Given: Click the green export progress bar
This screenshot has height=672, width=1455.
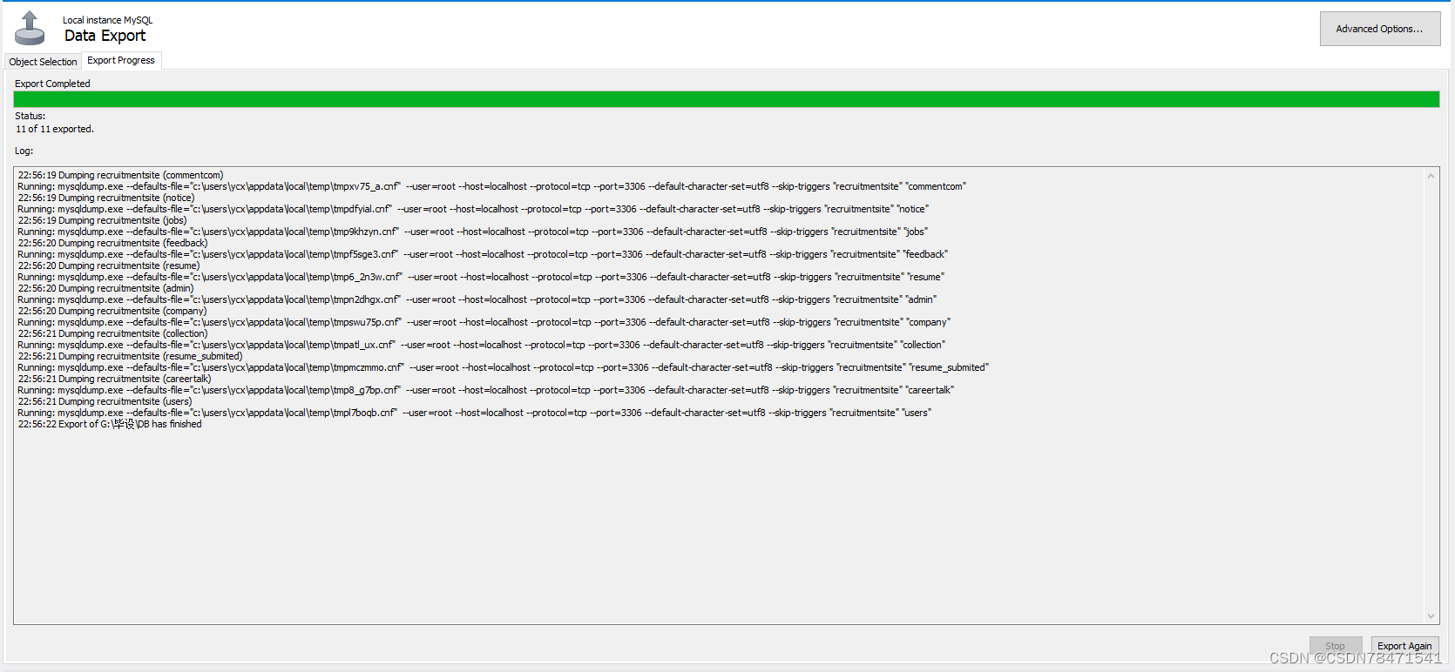Looking at the screenshot, I should (x=726, y=99).
